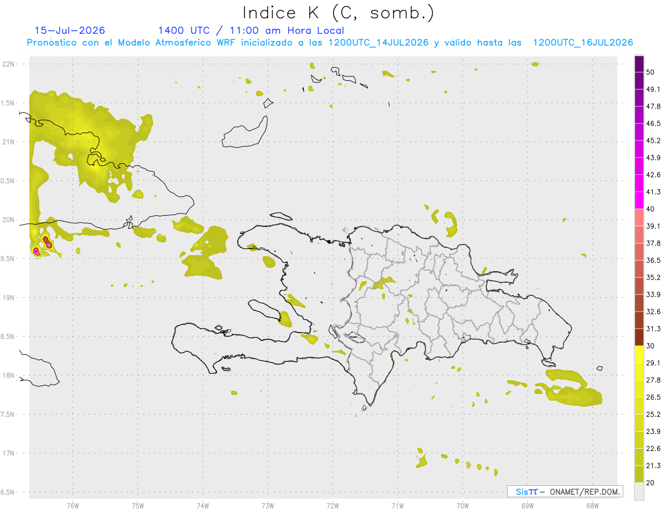Click the "22N" latitude label
This screenshot has height=513, width=665.
pos(9,64)
